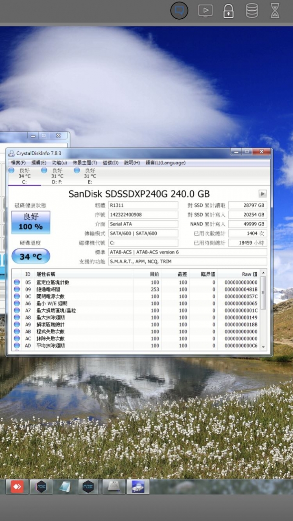Click the 對 SSD 累計寫入 label button
This screenshot has width=293, height=521.
[x=206, y=215]
